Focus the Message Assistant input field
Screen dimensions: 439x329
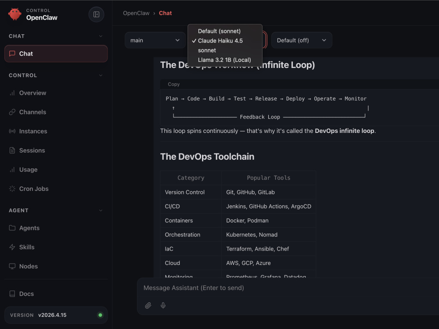coord(288,288)
